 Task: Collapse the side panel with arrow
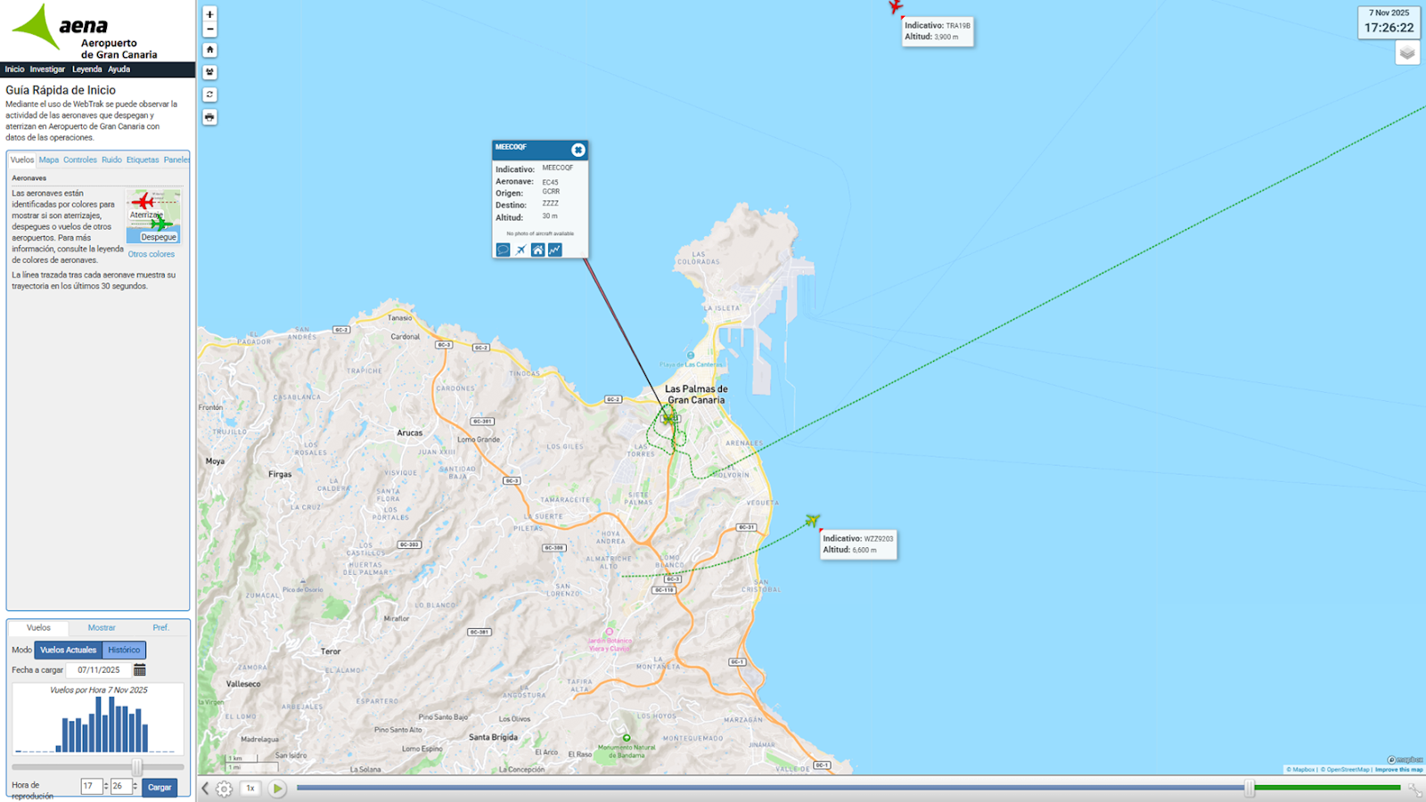point(205,789)
